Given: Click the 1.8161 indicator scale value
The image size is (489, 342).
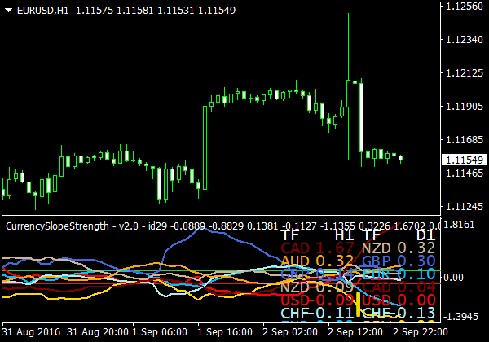Looking at the screenshot, I should pos(463,223).
